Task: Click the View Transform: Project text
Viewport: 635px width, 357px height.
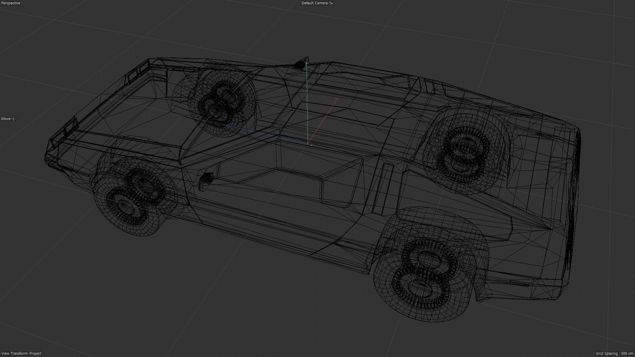Action: click(x=21, y=353)
